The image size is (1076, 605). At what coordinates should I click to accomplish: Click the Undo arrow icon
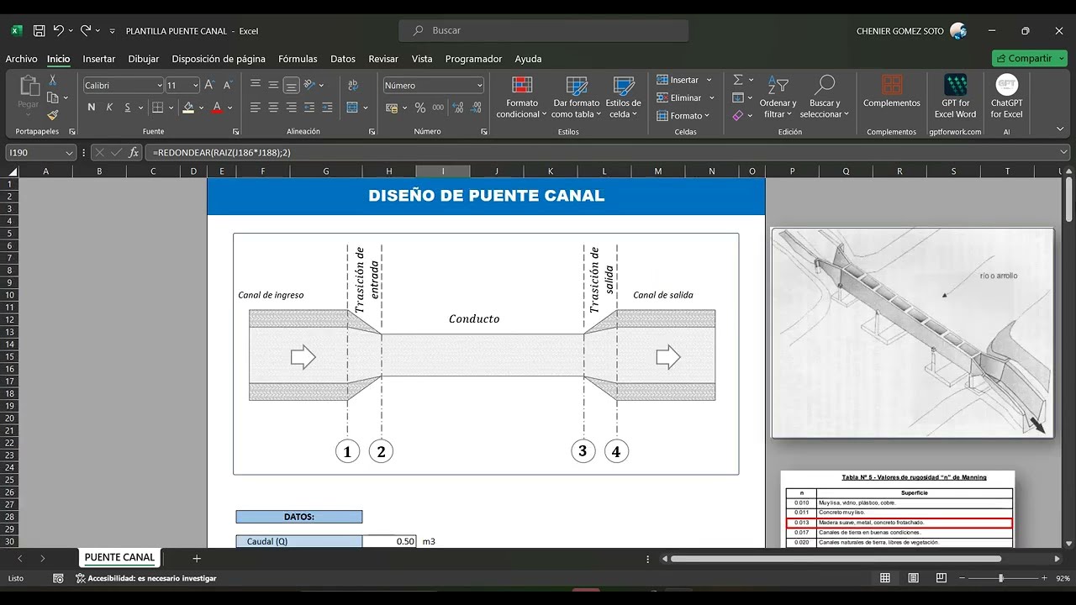[x=58, y=31]
